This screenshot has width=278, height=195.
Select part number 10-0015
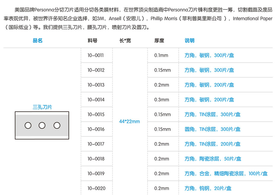[x=96, y=115]
